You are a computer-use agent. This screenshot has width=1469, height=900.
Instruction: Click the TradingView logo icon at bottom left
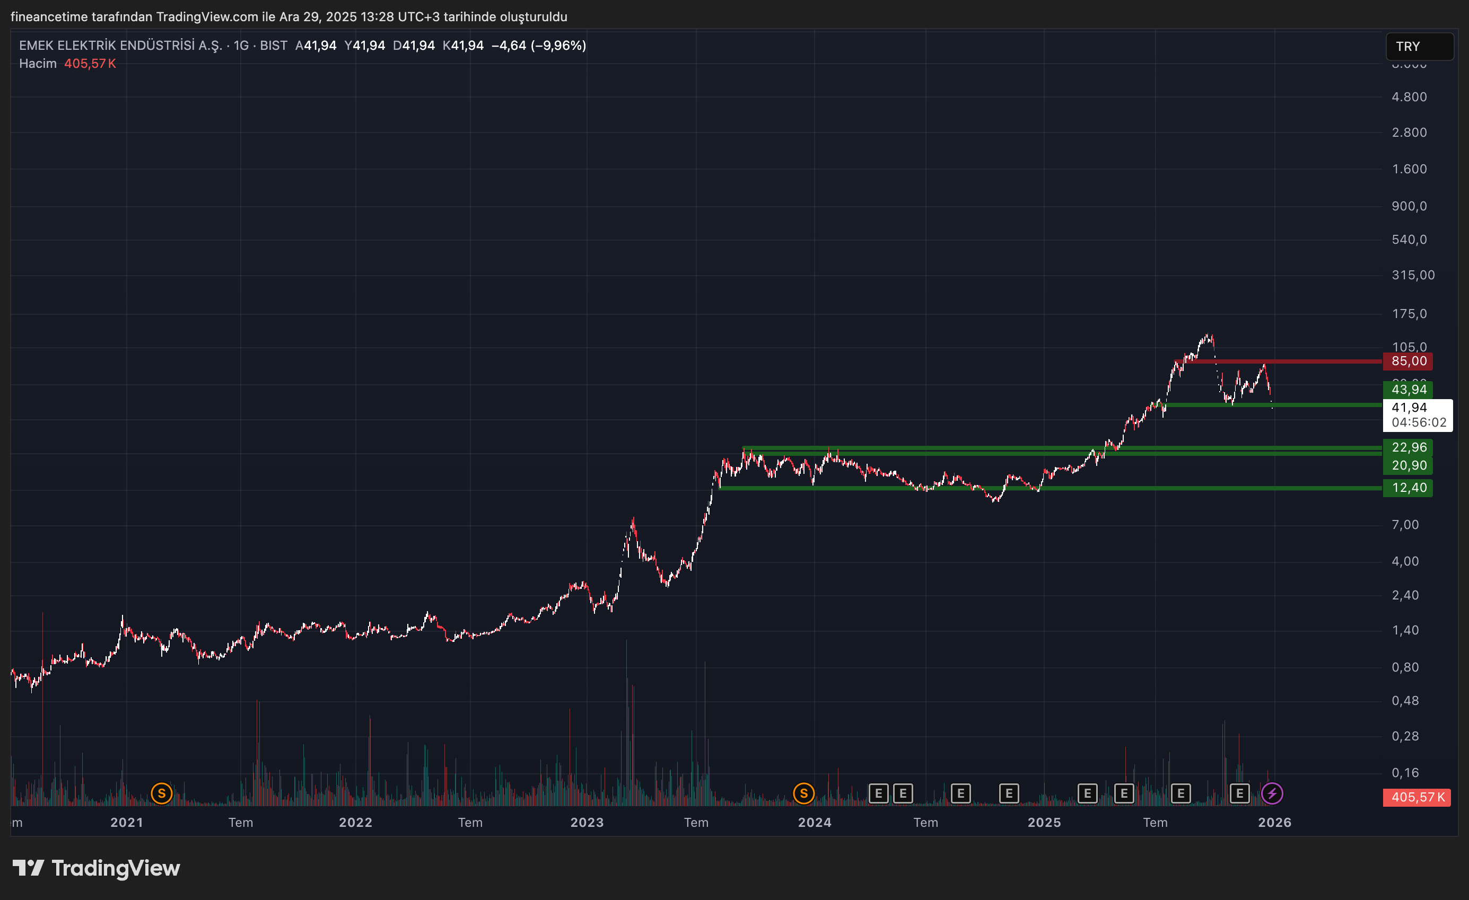pos(28,868)
